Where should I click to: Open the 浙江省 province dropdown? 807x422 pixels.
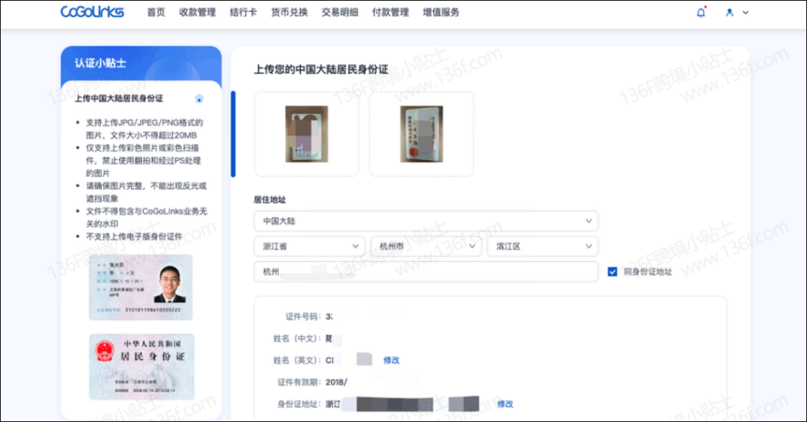pos(309,246)
